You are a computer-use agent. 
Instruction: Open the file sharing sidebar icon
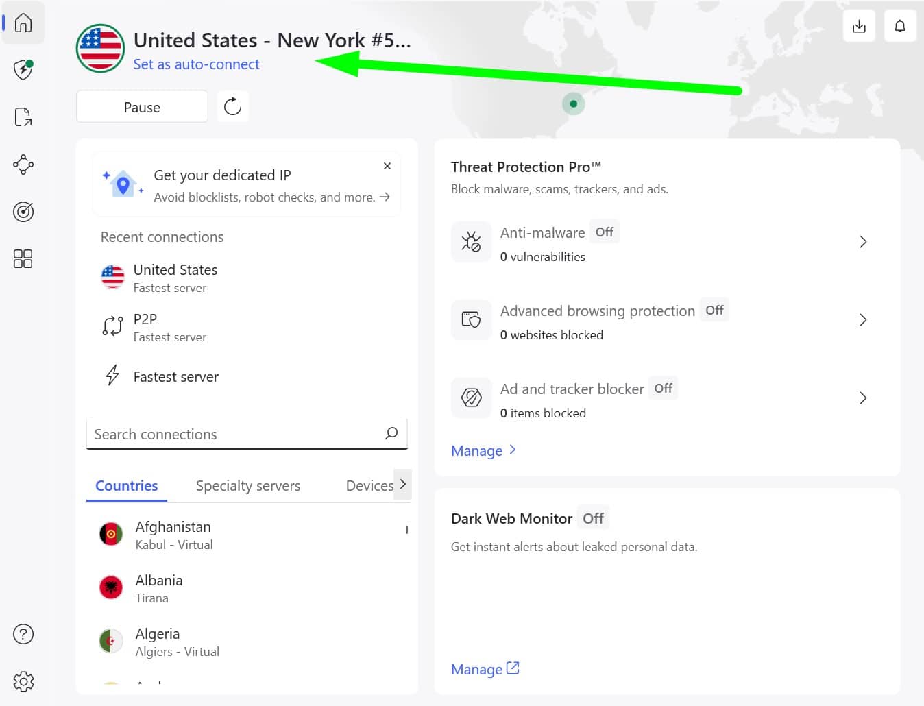(23, 117)
